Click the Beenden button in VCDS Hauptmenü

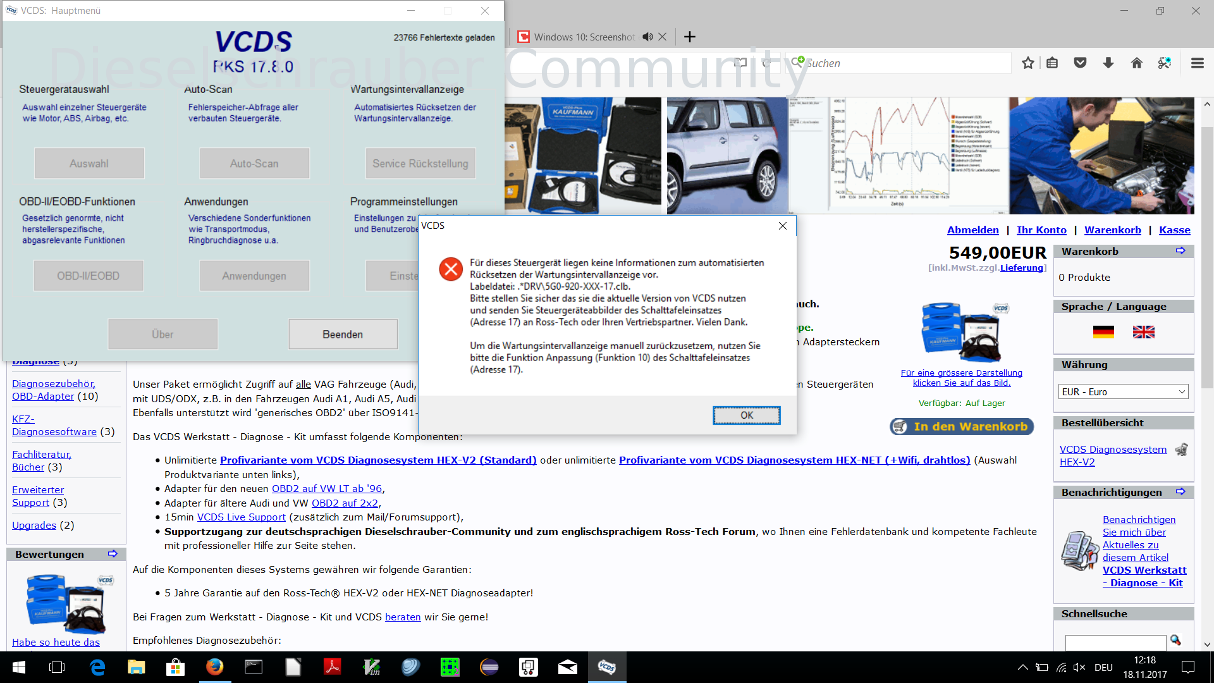pyautogui.click(x=343, y=334)
